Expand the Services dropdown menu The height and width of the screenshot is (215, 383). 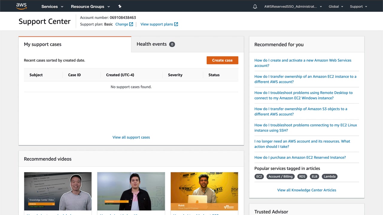point(52,7)
